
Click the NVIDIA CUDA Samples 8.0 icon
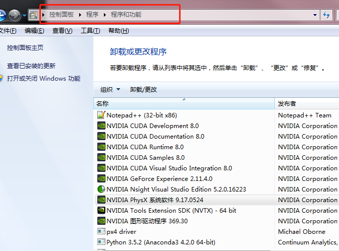point(101,157)
